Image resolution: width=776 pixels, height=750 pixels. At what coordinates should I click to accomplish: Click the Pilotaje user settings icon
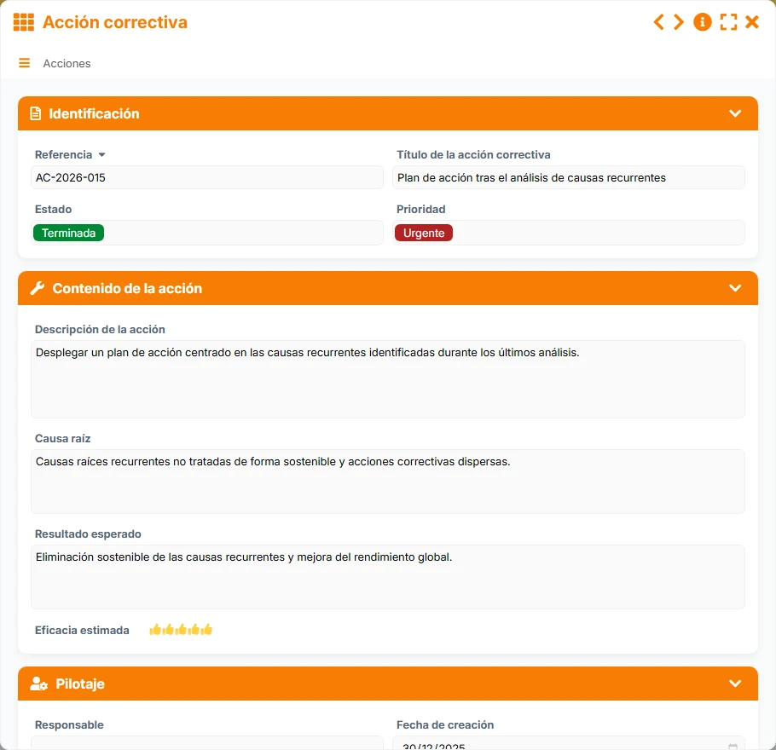[x=38, y=684]
